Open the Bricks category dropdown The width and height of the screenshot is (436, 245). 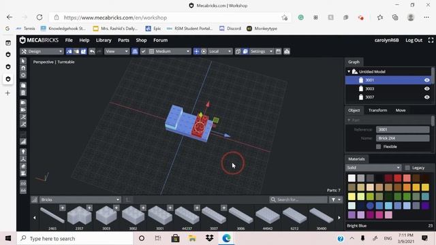pyautogui.click(x=80, y=199)
